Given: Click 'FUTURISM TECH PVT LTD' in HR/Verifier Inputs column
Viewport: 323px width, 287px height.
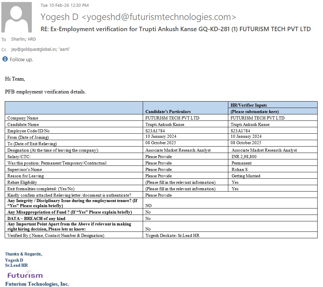Looking at the screenshot, I should click(257, 118).
